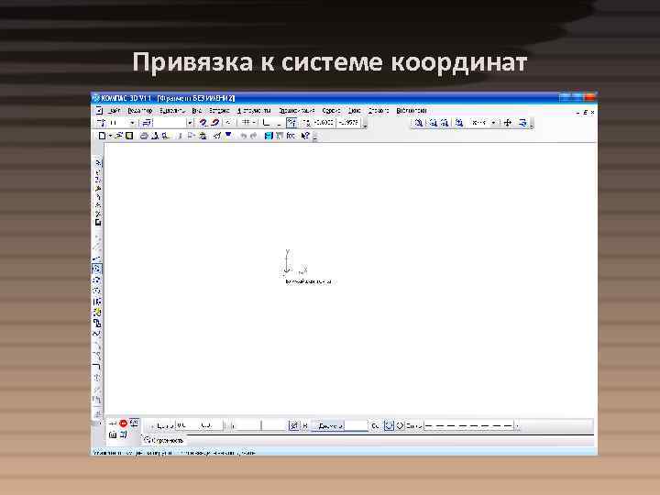Expand the current layer dropdown

click(191, 123)
